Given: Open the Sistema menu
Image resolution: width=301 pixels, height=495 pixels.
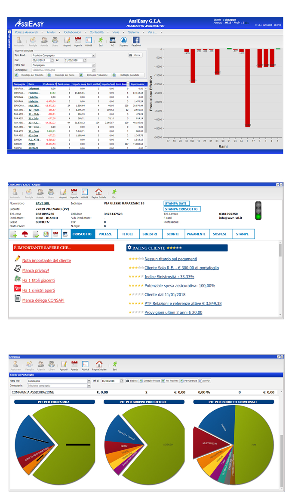Looking at the screenshot, I should point(133,32).
